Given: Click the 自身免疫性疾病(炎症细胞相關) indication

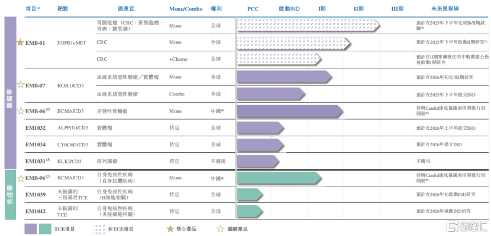Looking at the screenshot, I should click(x=115, y=211).
